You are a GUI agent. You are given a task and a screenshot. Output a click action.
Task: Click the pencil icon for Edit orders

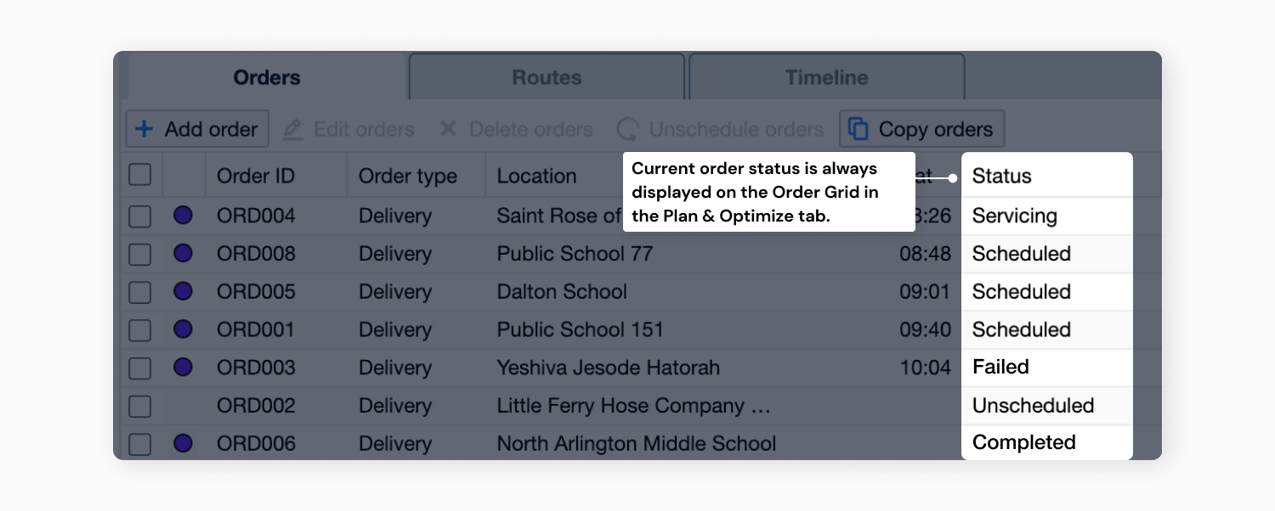pyautogui.click(x=292, y=129)
